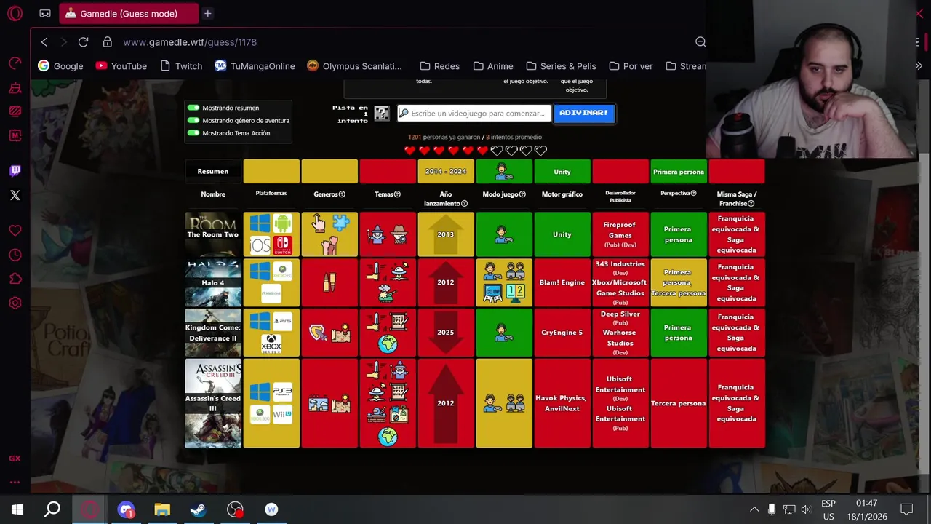Reload the Gamedle page
Viewport: 931px width, 524px height.
pos(83,42)
